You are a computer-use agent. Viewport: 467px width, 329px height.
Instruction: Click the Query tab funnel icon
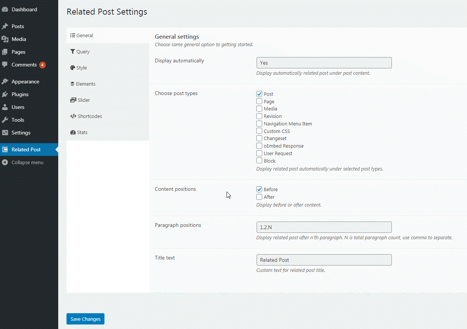coord(73,51)
